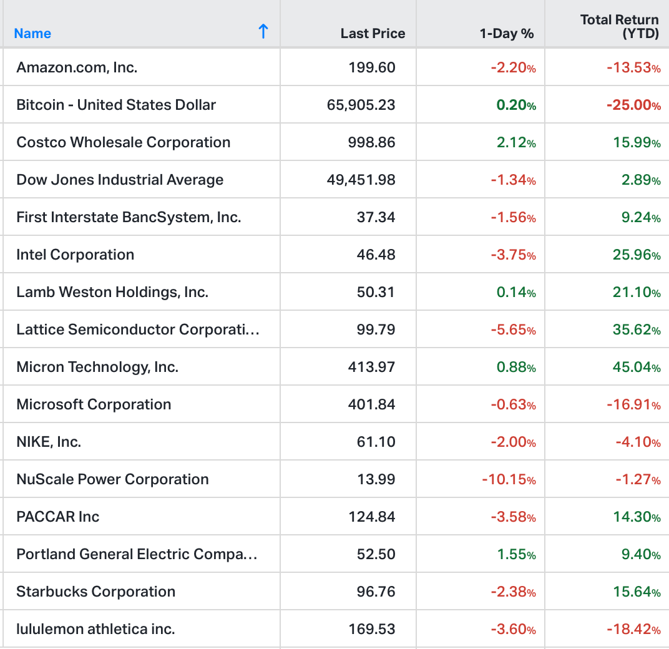Open NuScale Power Corporation
The width and height of the screenshot is (669, 649).
(112, 479)
